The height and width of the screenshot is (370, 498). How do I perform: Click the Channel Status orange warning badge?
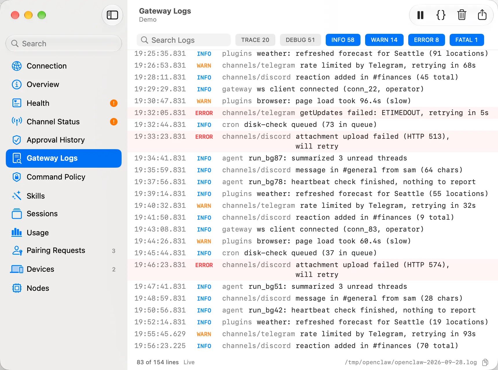click(114, 122)
